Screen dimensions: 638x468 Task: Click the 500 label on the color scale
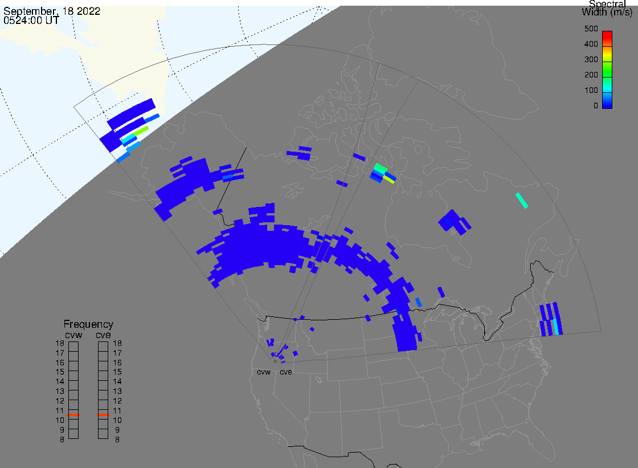[591, 29]
